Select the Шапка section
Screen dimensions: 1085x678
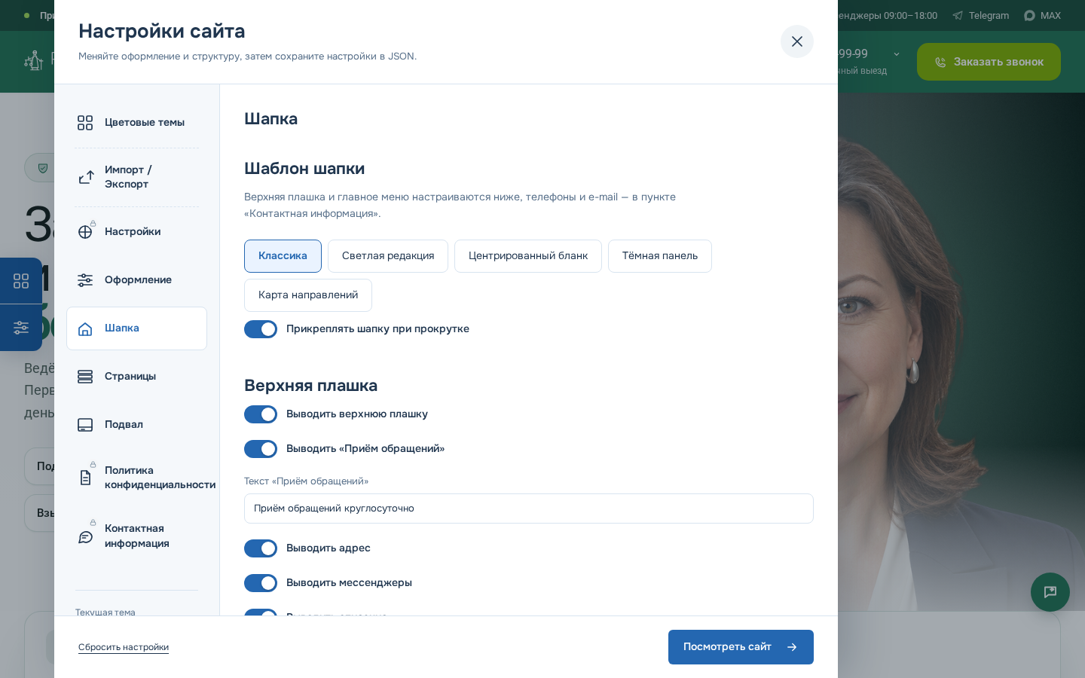point(136,328)
